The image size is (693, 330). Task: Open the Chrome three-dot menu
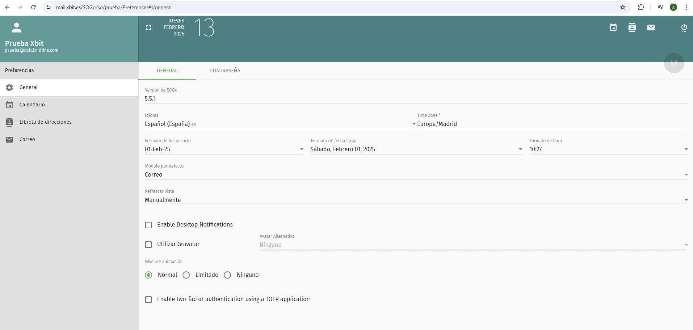686,7
